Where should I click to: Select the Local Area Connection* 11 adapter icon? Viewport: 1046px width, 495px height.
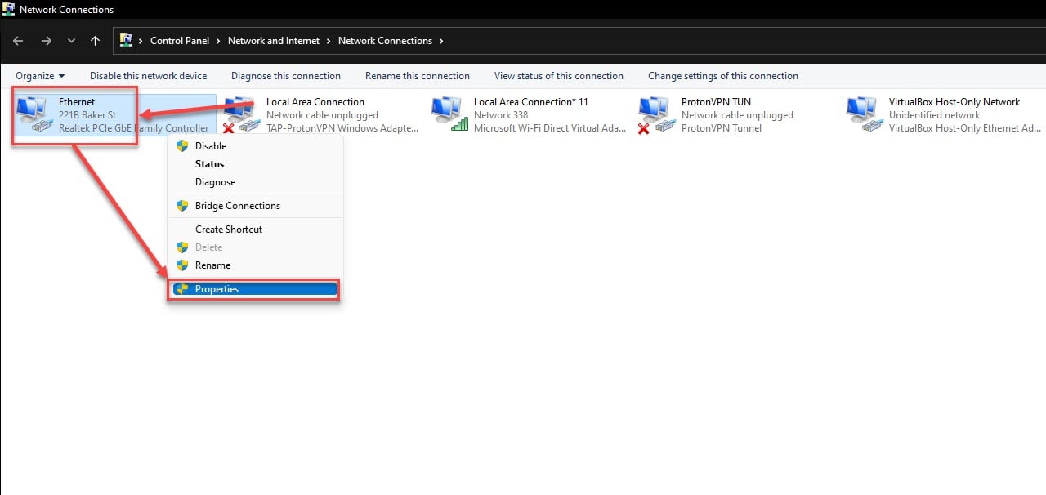coord(450,115)
